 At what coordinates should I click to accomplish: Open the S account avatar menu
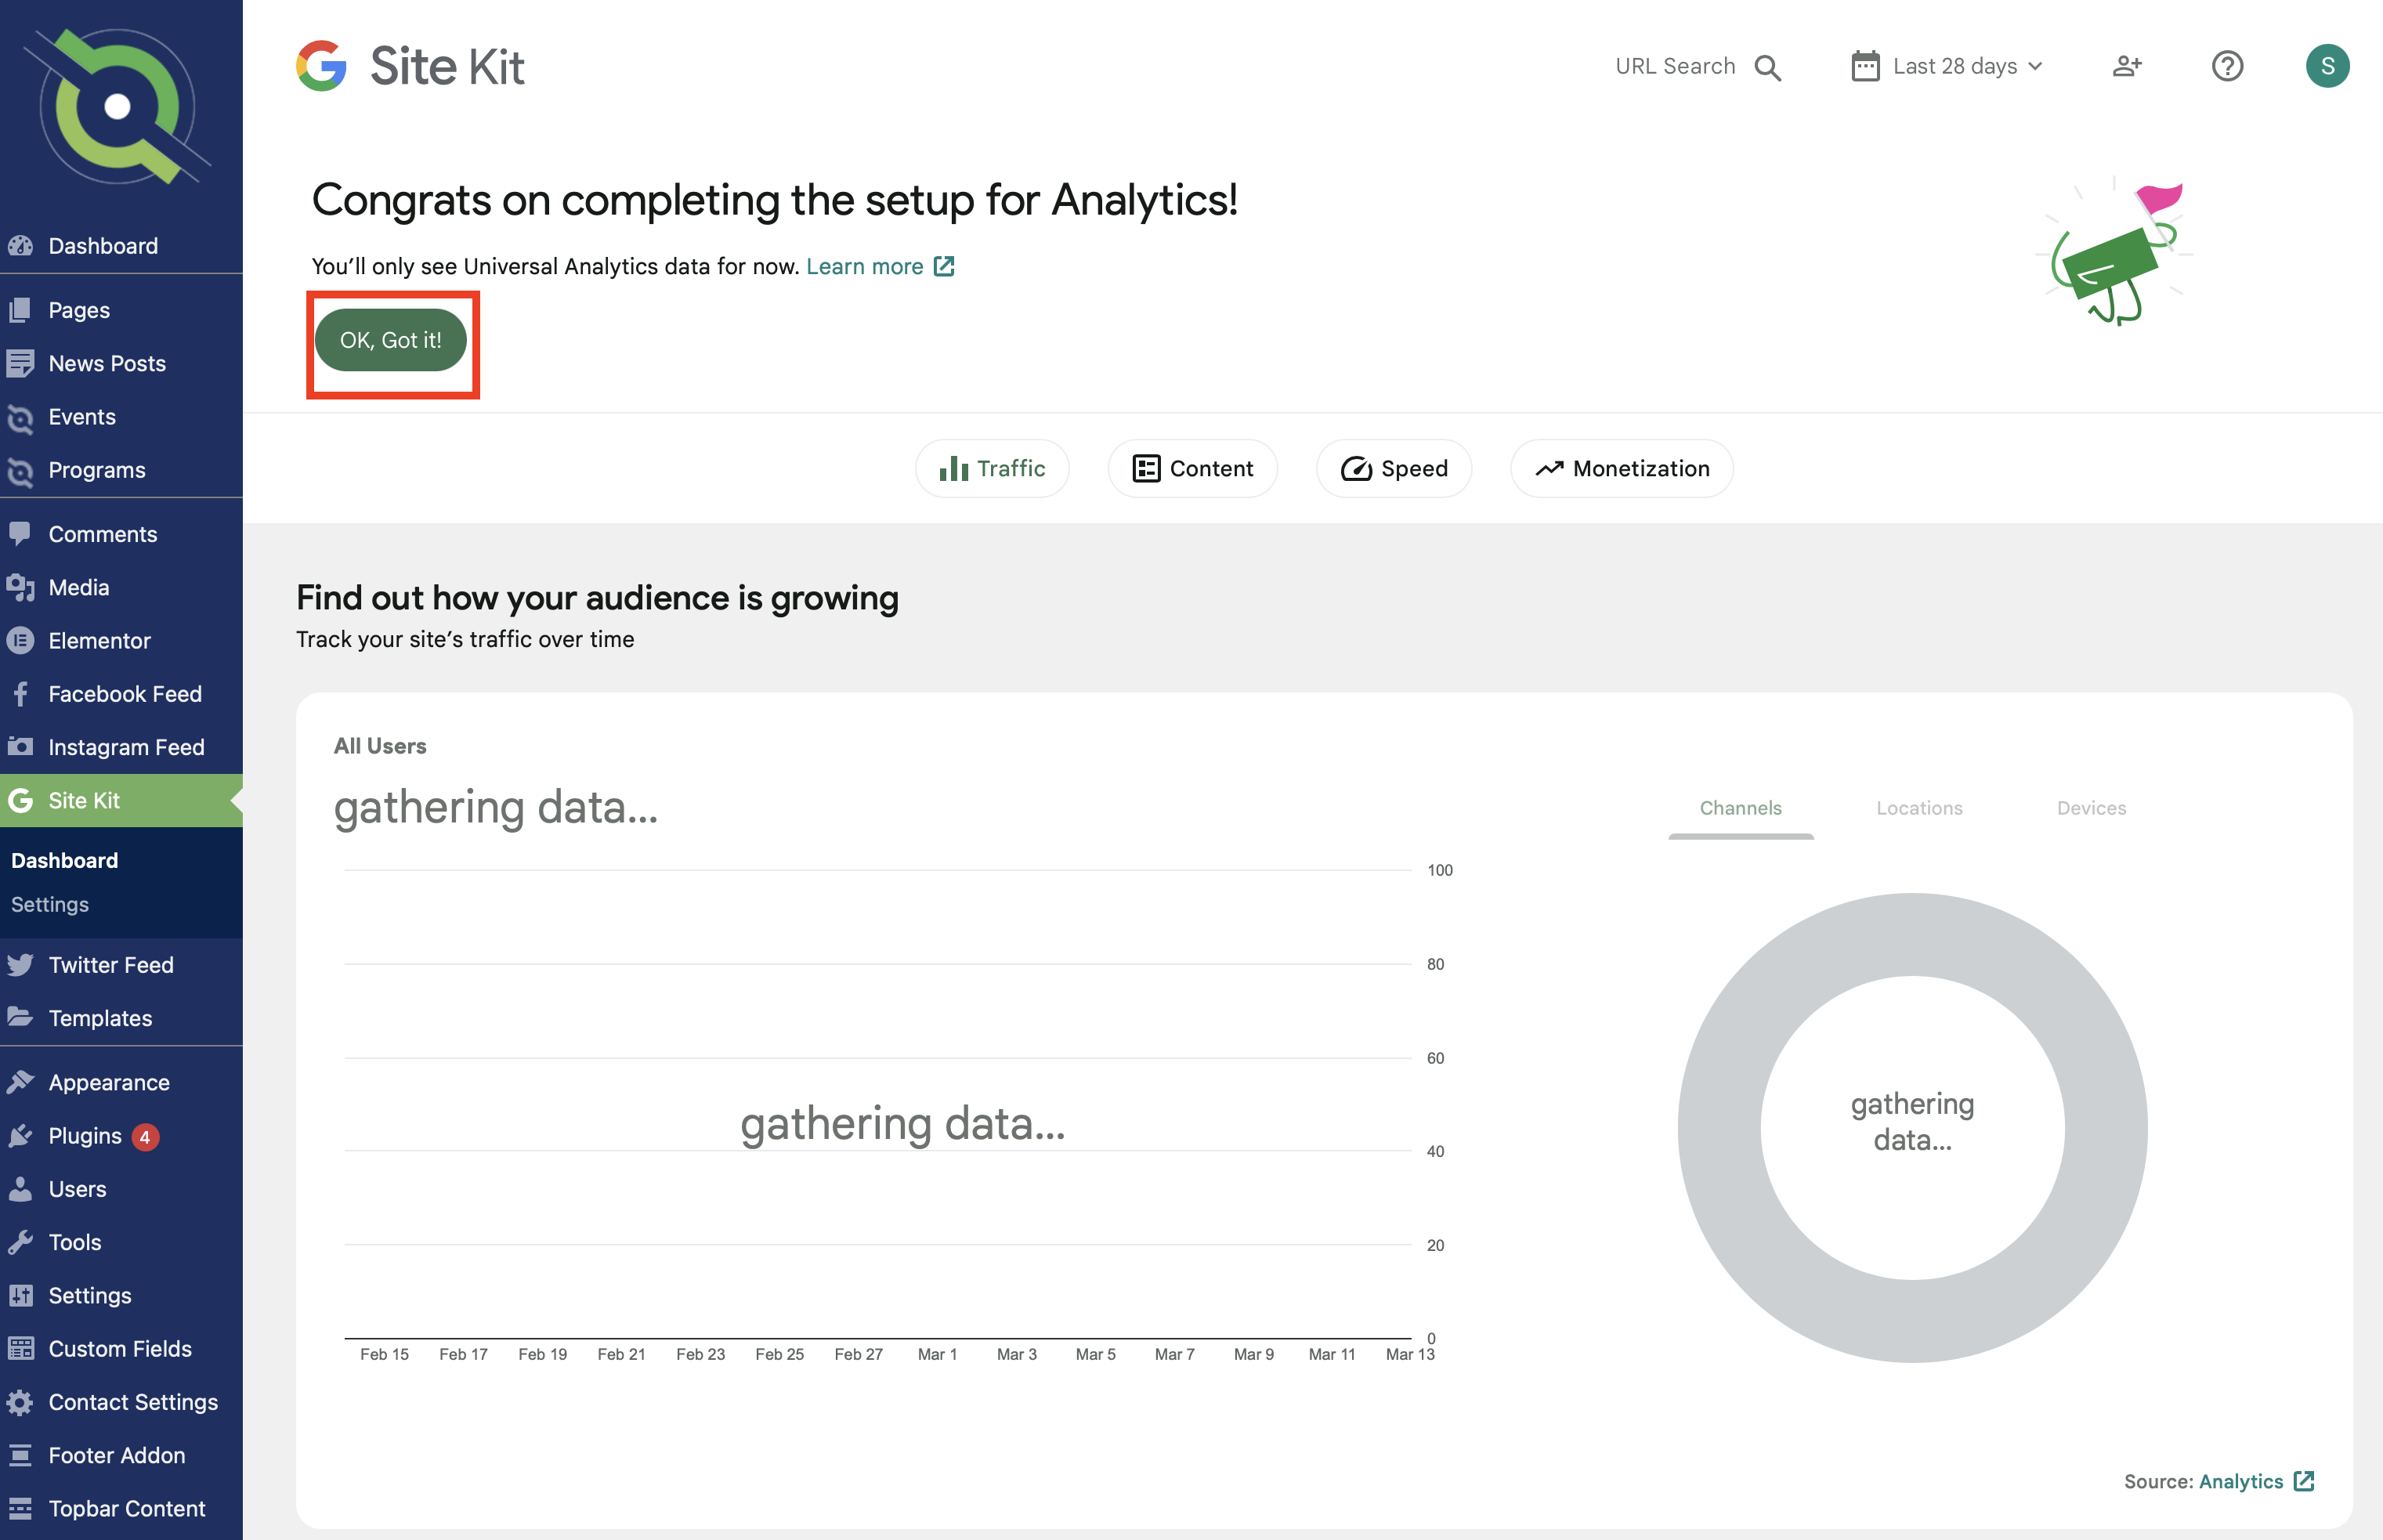[2327, 66]
